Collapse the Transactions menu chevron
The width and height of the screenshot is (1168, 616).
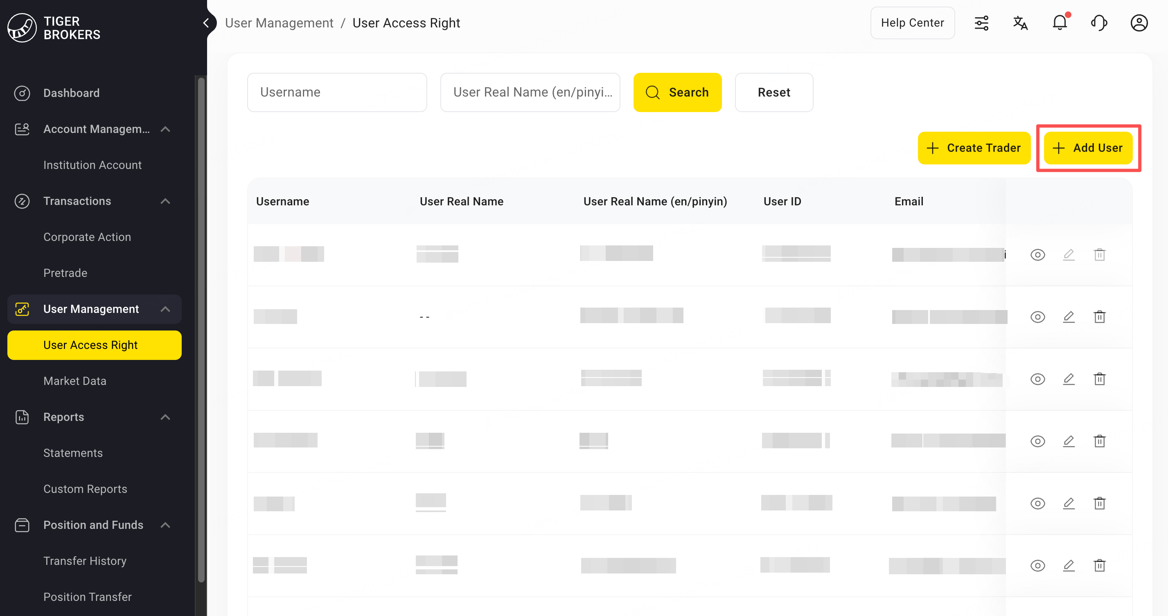coord(165,201)
